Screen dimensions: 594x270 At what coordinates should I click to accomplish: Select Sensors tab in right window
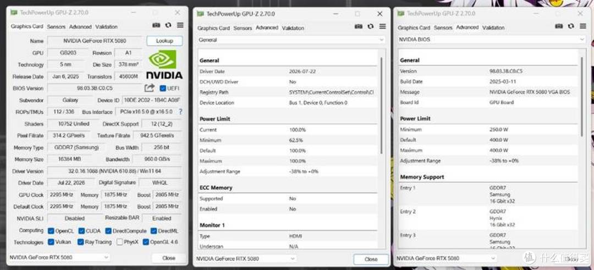coord(443,27)
